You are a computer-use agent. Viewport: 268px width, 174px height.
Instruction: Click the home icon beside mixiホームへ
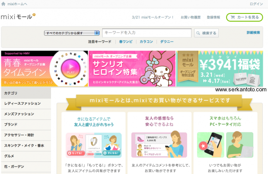[3, 4]
